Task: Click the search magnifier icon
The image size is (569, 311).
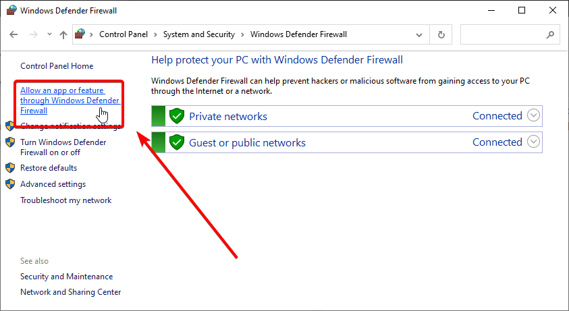Action: 550,34
